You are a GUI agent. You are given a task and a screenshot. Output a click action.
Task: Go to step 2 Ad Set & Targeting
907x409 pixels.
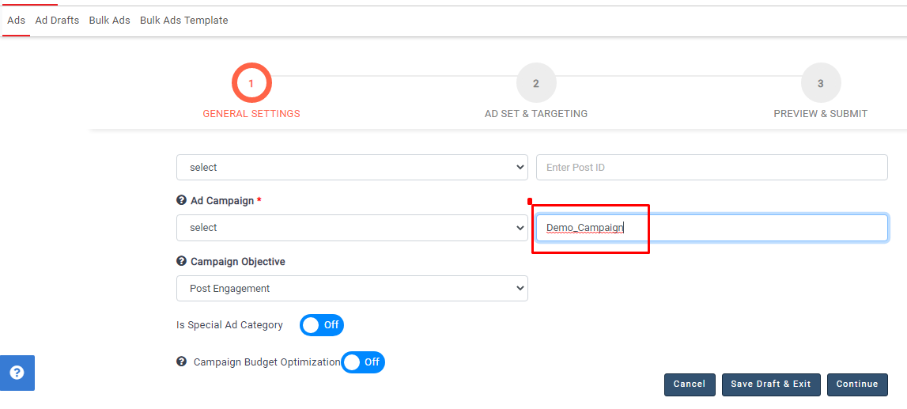pyautogui.click(x=536, y=83)
